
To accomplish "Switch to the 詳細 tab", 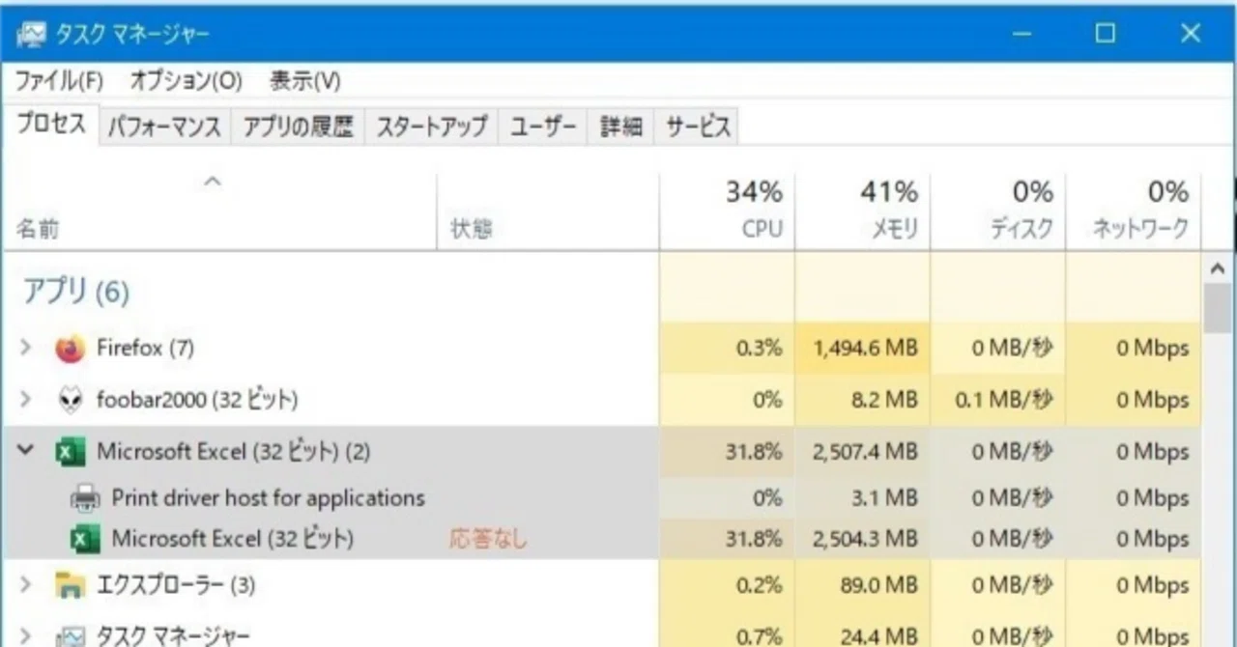I will click(x=621, y=127).
